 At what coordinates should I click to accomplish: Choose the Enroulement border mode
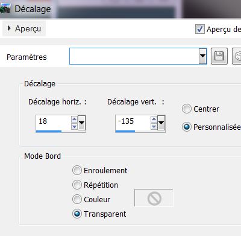[77, 170]
